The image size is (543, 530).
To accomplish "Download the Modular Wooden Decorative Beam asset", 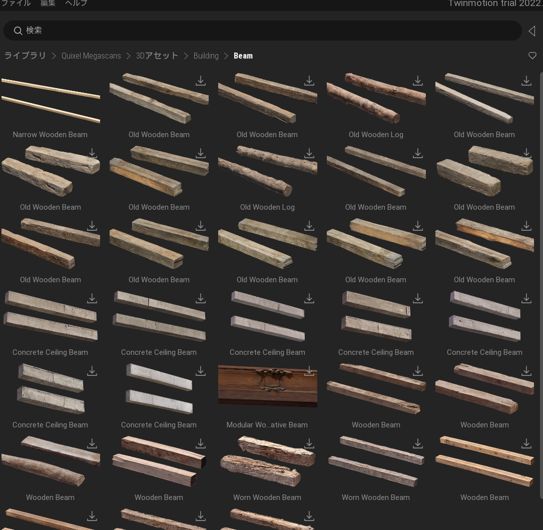I will coord(309,371).
